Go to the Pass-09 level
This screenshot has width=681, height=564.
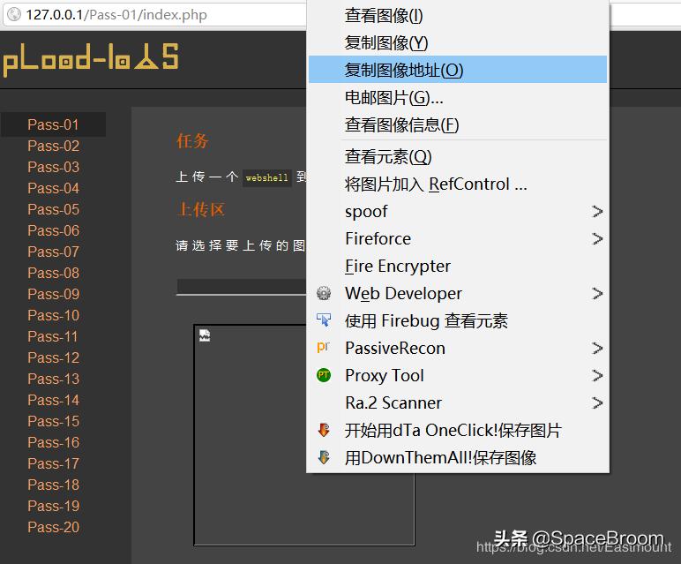tap(53, 294)
